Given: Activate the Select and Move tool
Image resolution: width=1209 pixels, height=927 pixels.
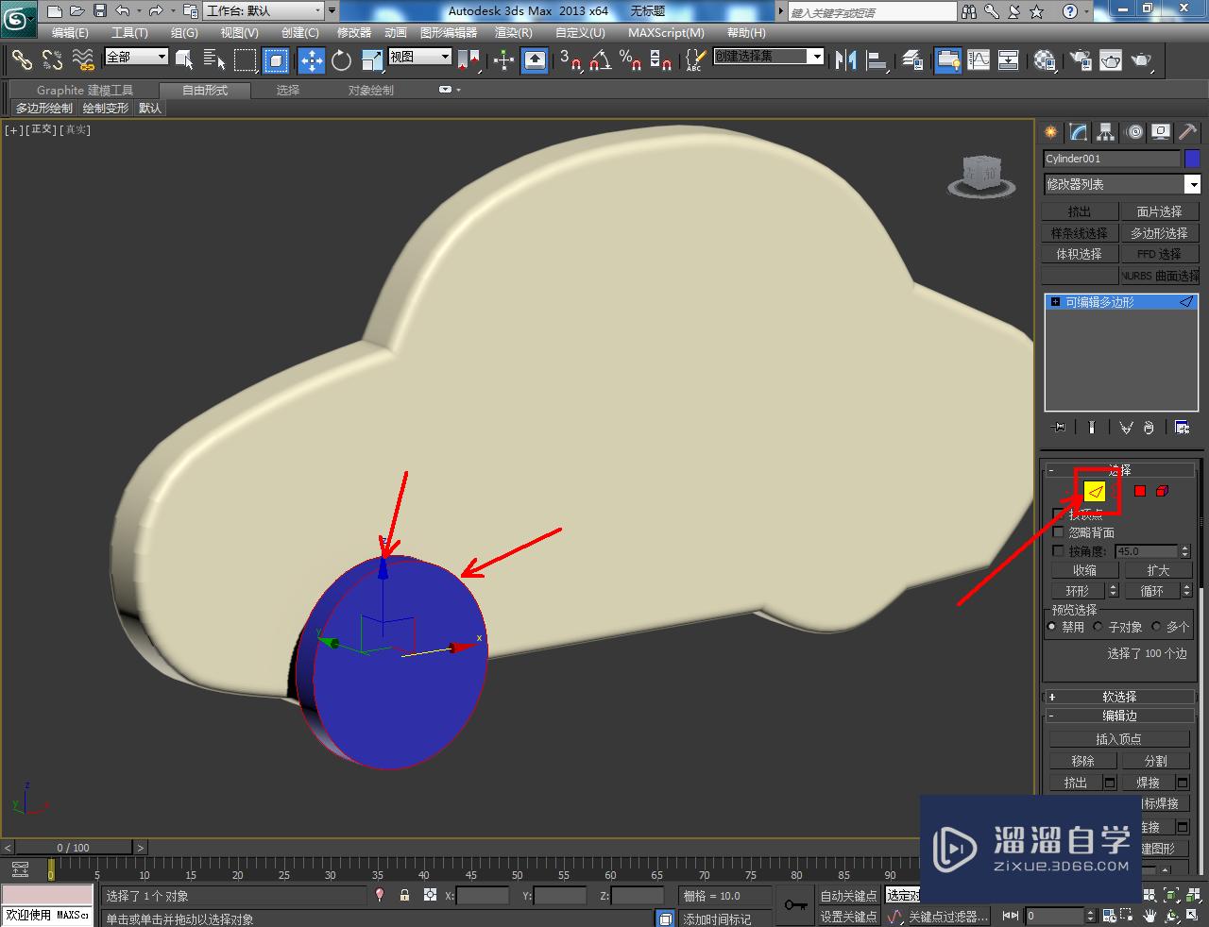Looking at the screenshot, I should pyautogui.click(x=311, y=60).
